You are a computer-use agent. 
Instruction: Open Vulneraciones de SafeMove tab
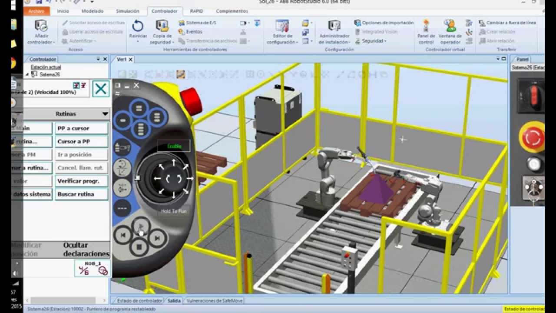(x=214, y=300)
